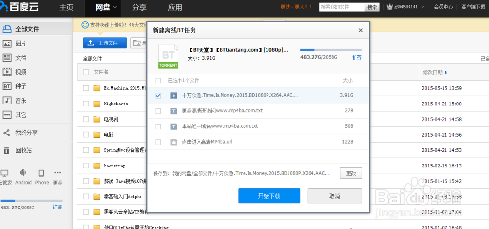Screen dimensions: 489x229
Task: Toggle select-all checkbox beside 文件名 header
Action: [86, 72]
